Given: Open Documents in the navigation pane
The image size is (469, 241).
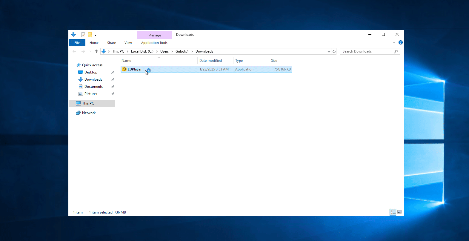Looking at the screenshot, I should [x=93, y=87].
